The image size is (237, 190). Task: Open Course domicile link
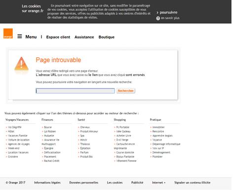(125, 152)
